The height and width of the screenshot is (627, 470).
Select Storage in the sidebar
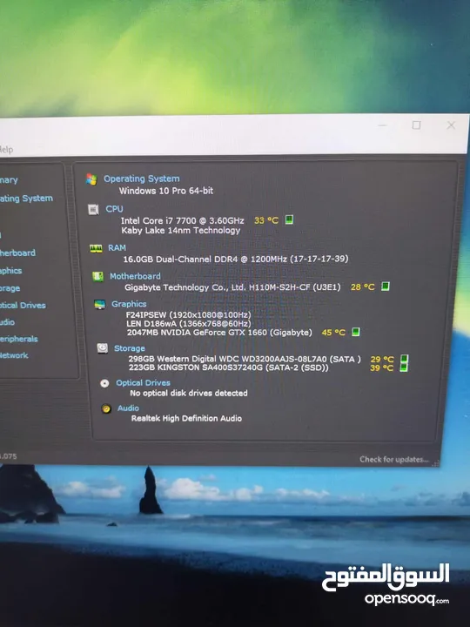10,288
